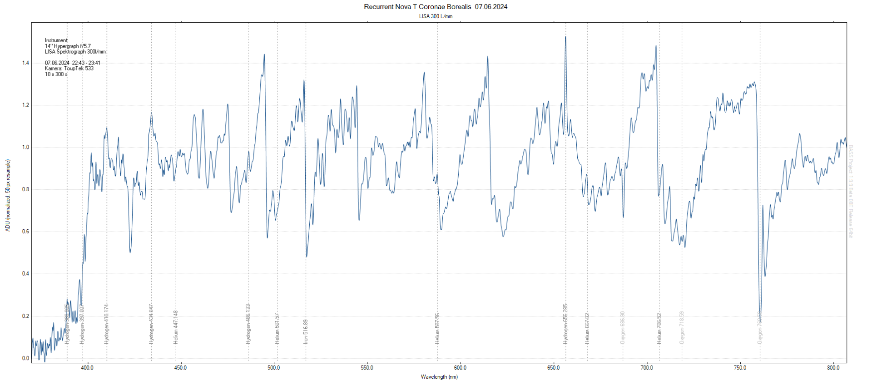872x385 pixels.
Task: Click the line label "Hydrogen 410.174"
Action: click(x=107, y=324)
